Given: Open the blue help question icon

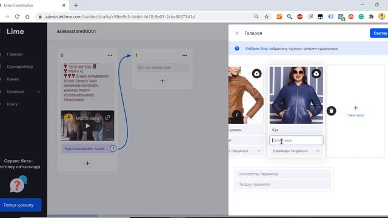Looking at the screenshot, I should click(237, 48).
